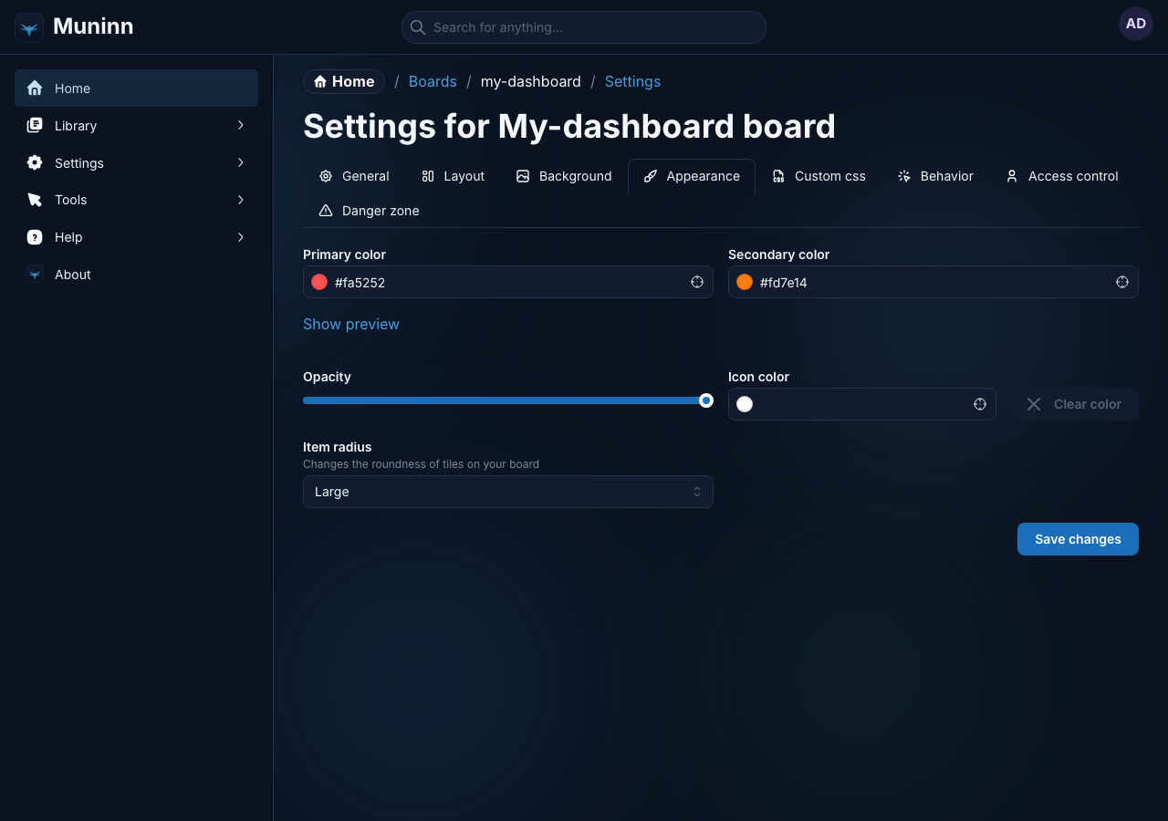Click the orange secondary color swatch
The image size is (1168, 821).
point(745,282)
